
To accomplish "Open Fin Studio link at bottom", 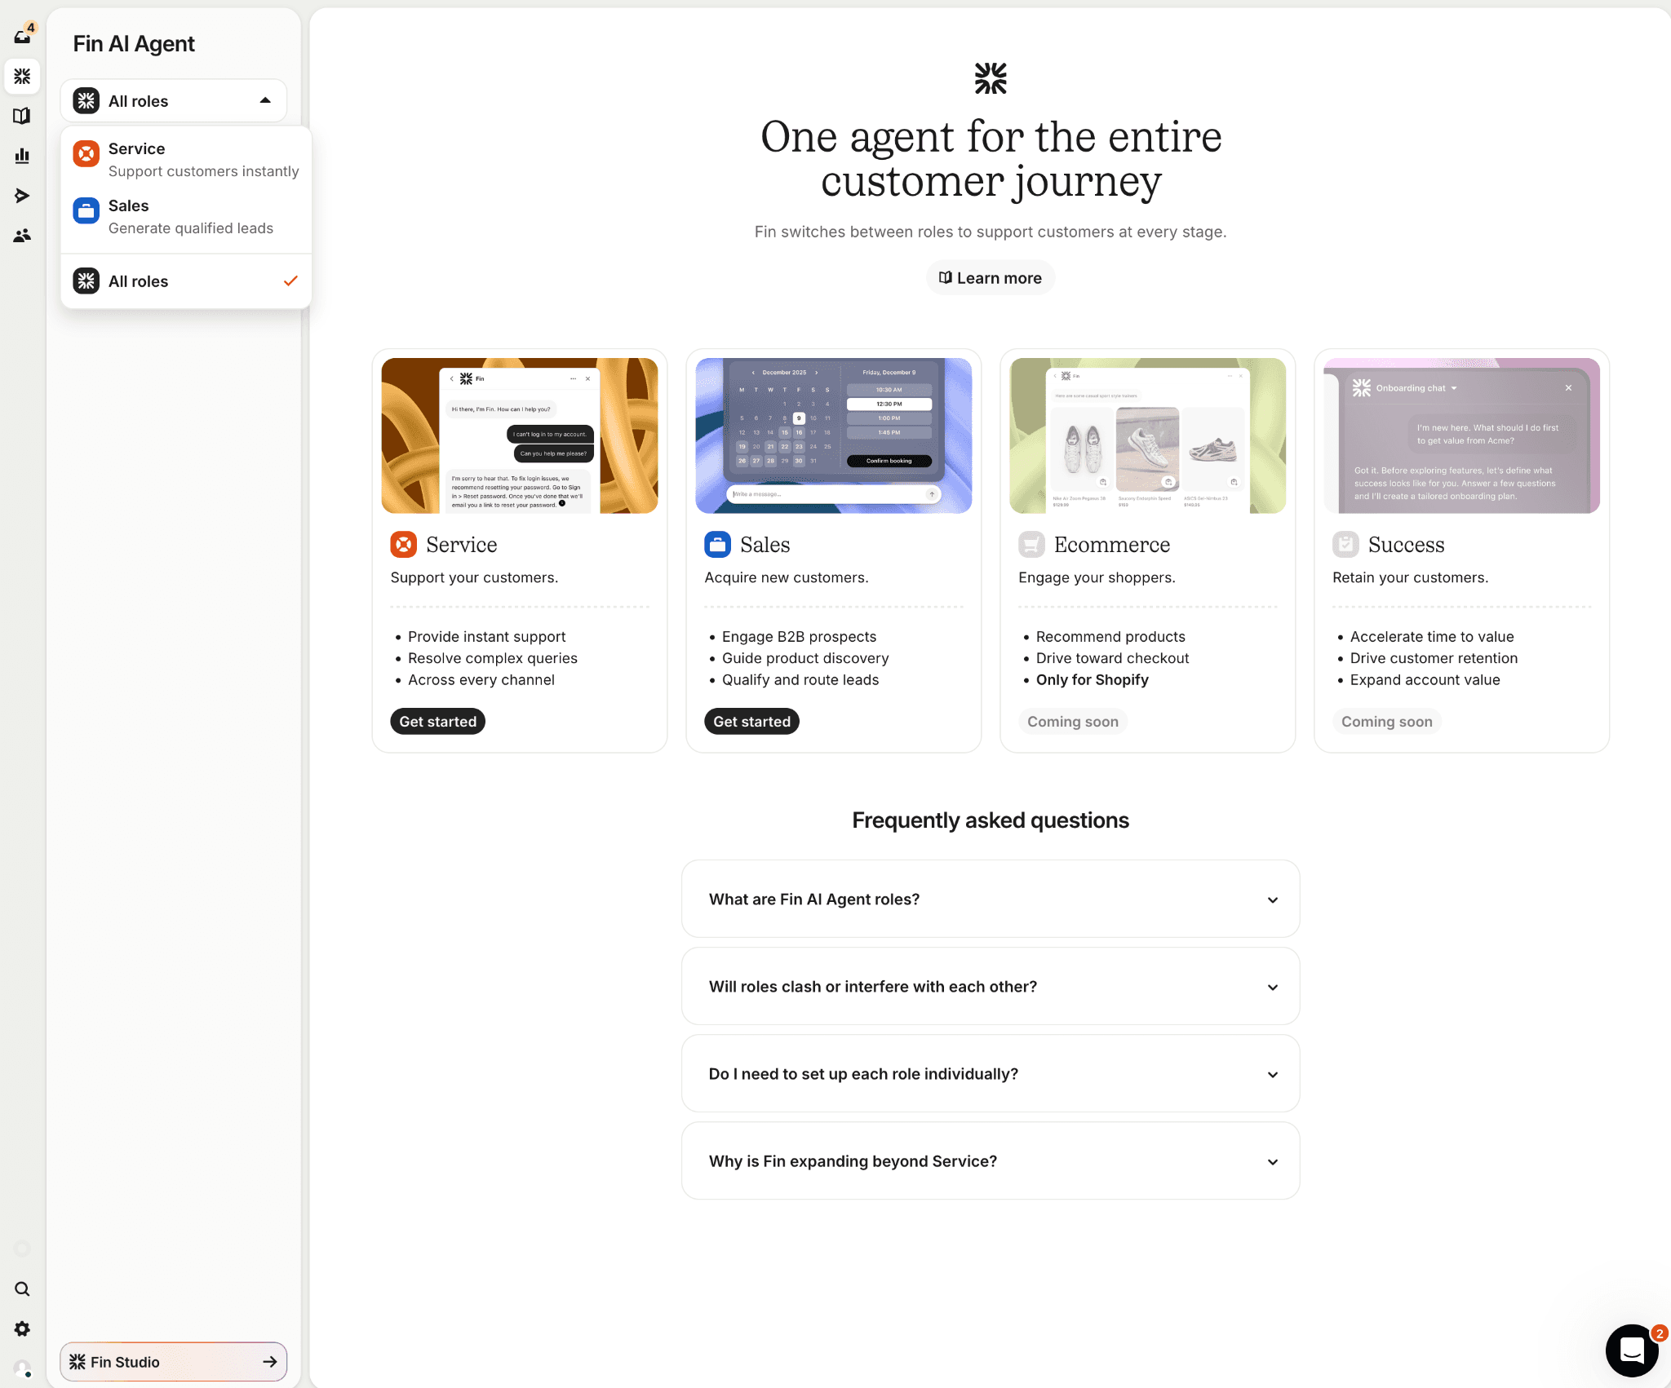I will (x=173, y=1362).
